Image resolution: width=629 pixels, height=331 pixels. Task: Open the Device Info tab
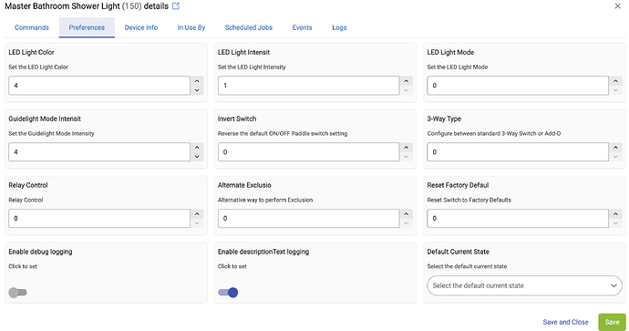tap(140, 27)
